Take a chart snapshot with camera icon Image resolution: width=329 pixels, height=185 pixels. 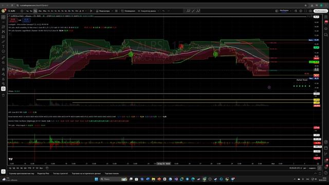tap(310, 11)
